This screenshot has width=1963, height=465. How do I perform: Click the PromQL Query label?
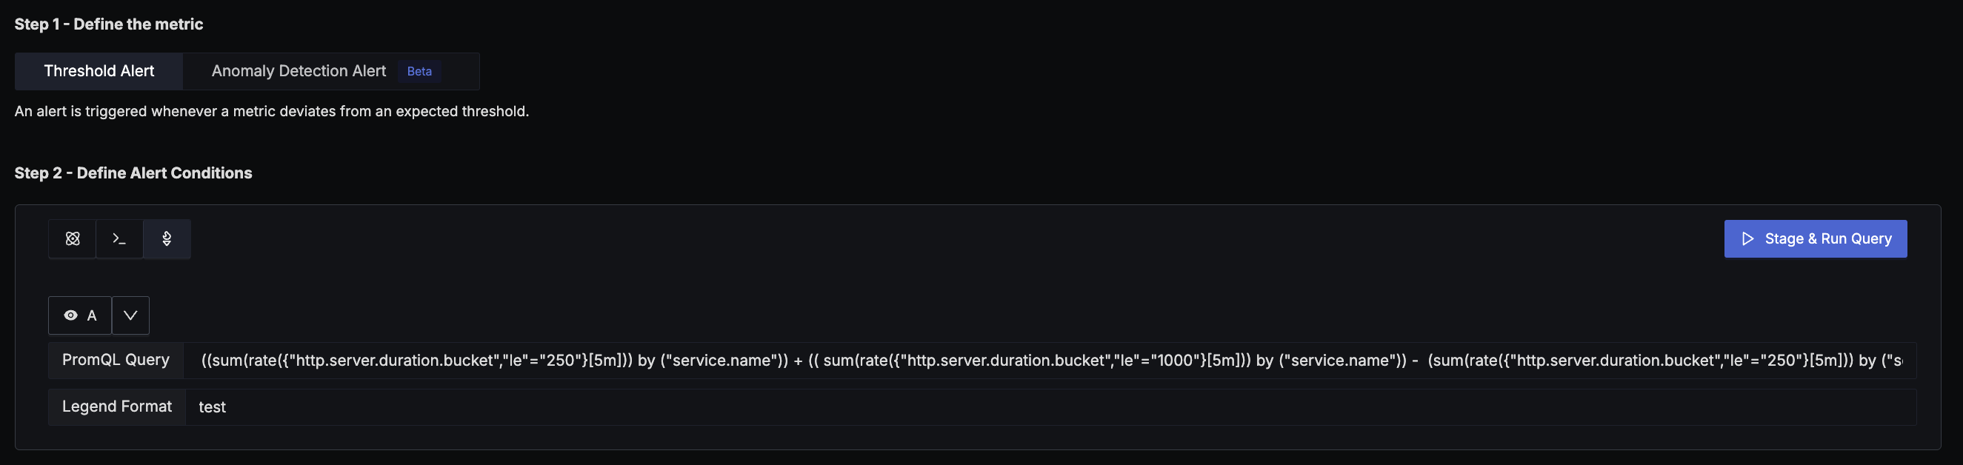coord(116,360)
